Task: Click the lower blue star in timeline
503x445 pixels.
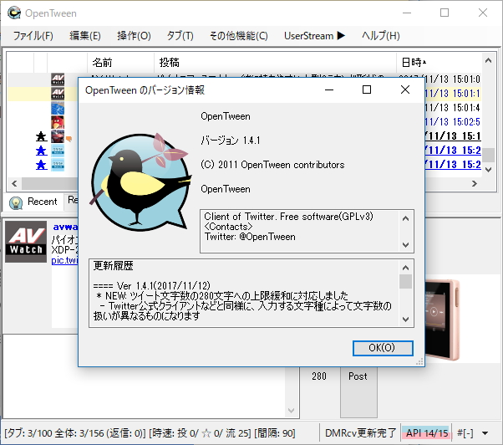Action: point(41,165)
